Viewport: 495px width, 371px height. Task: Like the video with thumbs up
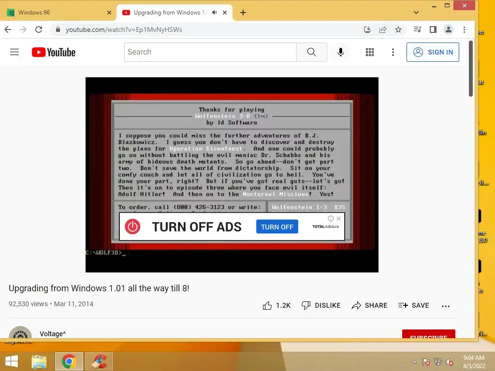coord(276,305)
